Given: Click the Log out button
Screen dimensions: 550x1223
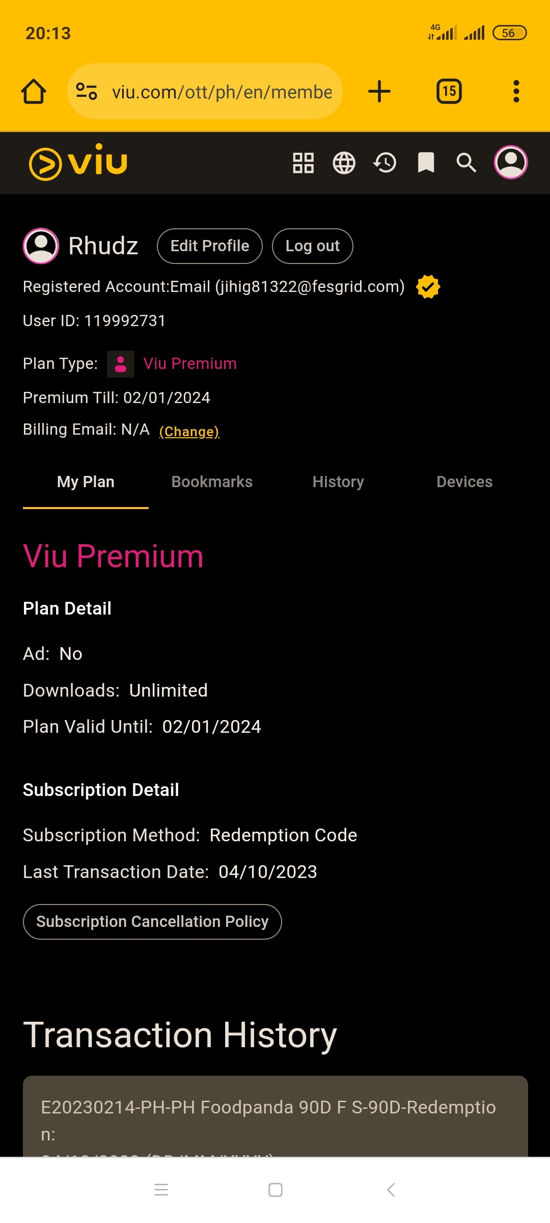Looking at the screenshot, I should tap(313, 246).
